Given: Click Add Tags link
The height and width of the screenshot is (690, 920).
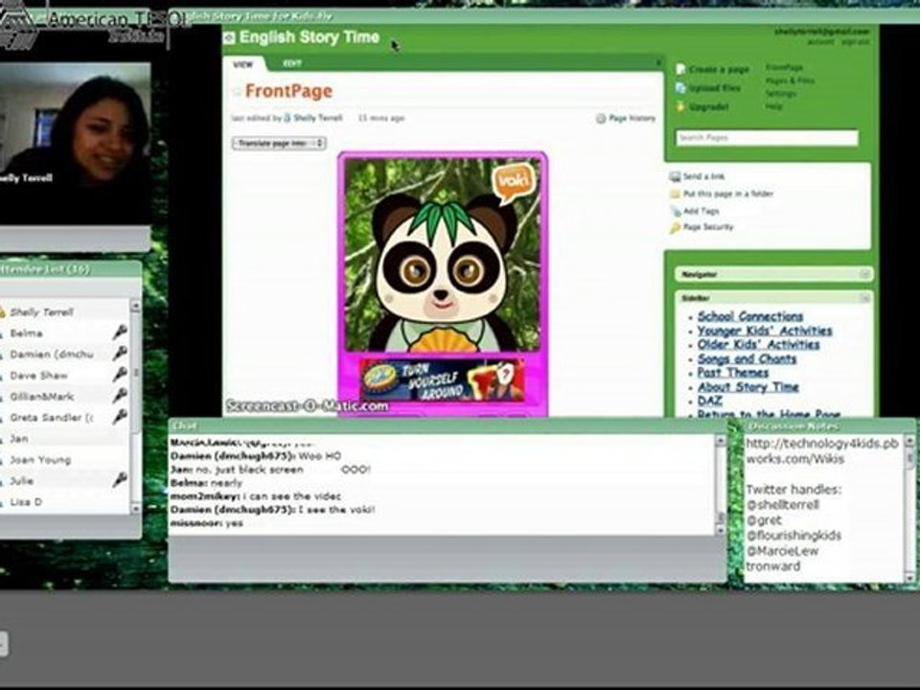Looking at the screenshot, I should pyautogui.click(x=701, y=211).
